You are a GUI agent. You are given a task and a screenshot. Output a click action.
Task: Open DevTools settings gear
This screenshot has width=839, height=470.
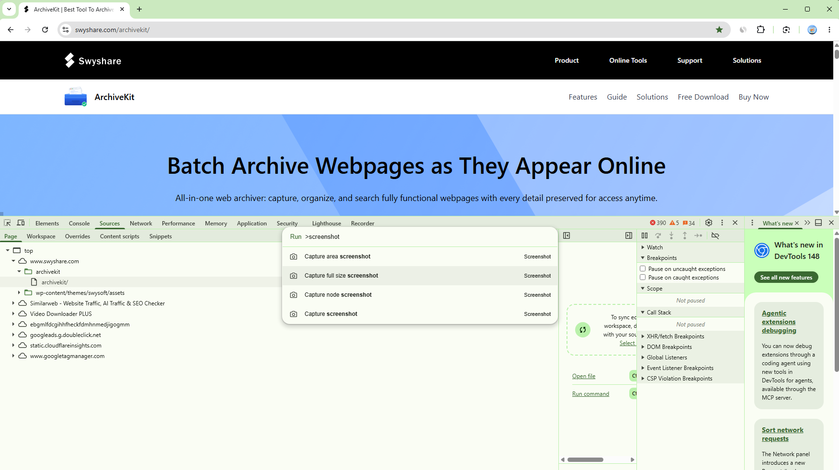tap(709, 223)
